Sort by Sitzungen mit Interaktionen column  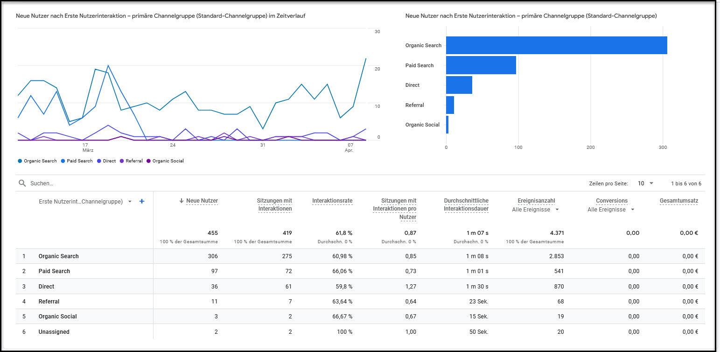[x=274, y=204]
